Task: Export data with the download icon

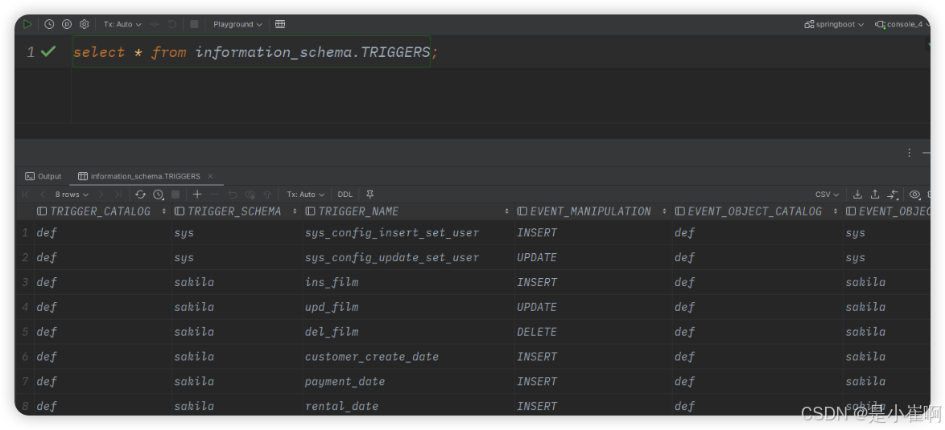Action: (x=857, y=195)
